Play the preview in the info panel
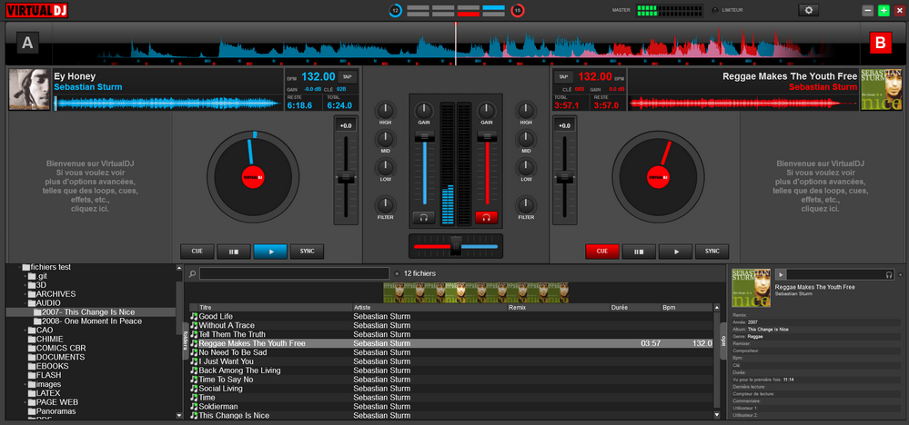The width and height of the screenshot is (909, 425). [x=780, y=274]
